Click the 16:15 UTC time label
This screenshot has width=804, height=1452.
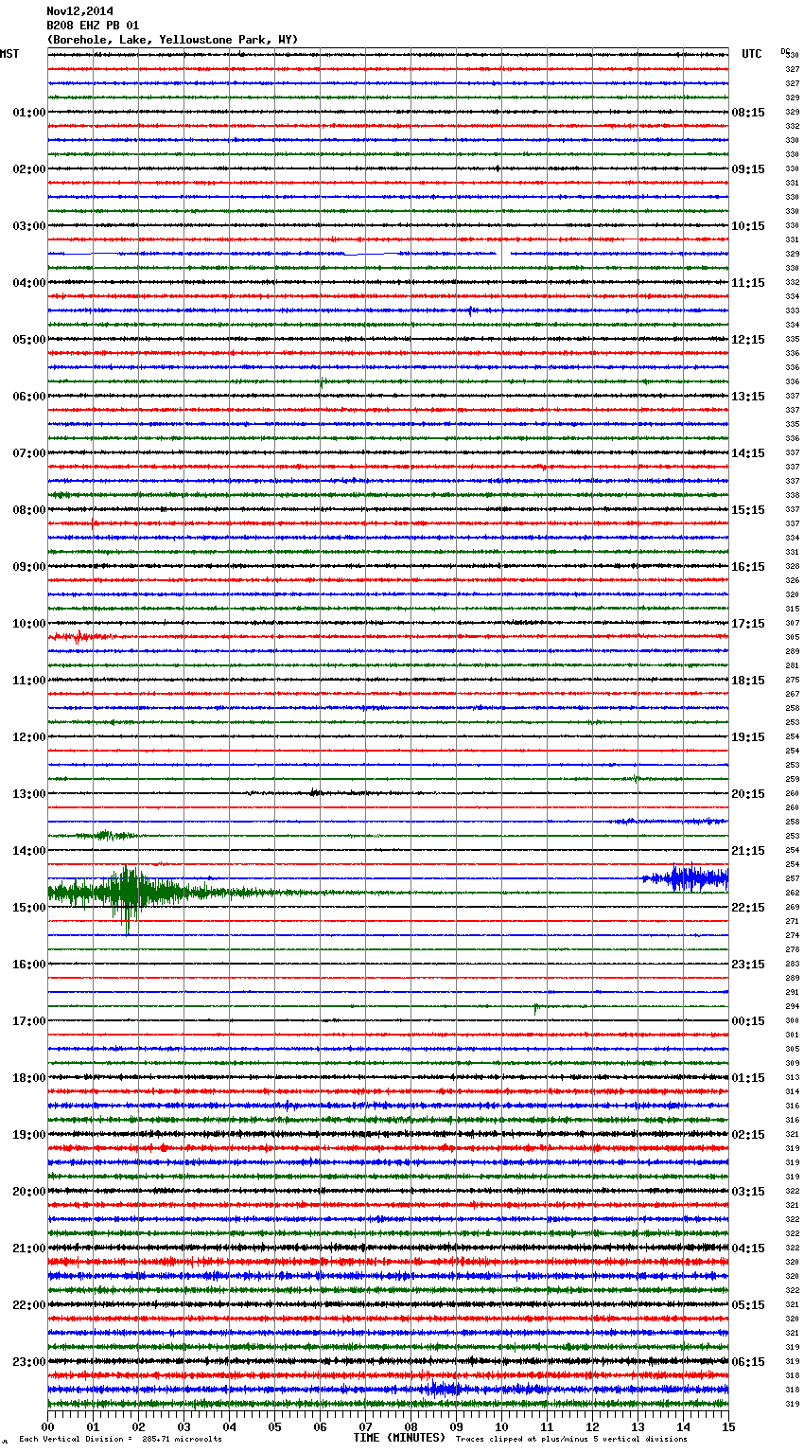pyautogui.click(x=748, y=567)
